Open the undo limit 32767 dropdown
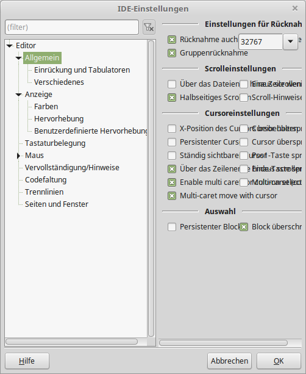306x374 pixels. 290,41
